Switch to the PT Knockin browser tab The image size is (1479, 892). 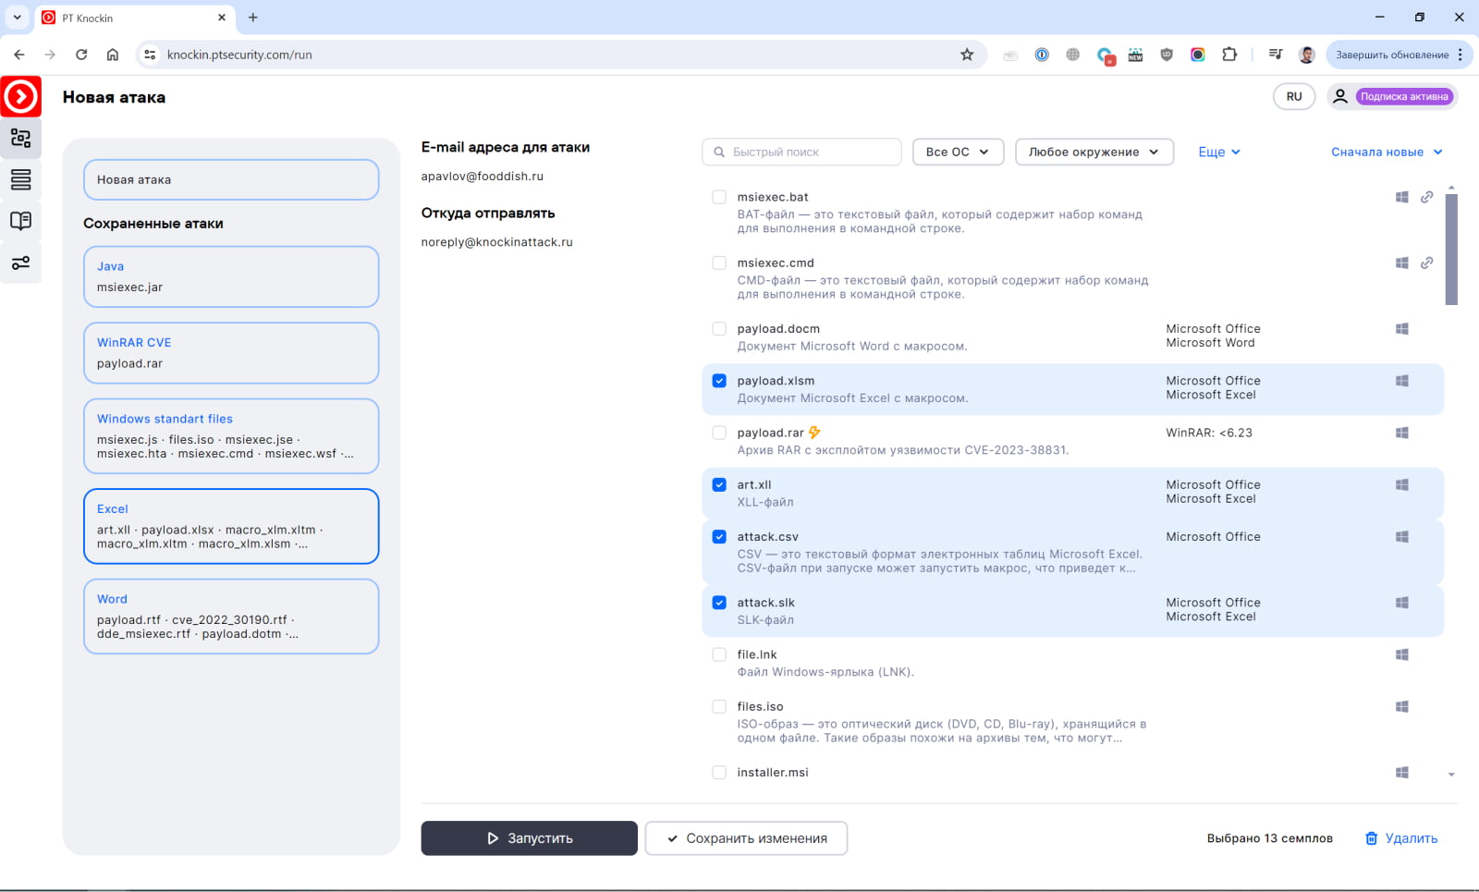coord(135,18)
